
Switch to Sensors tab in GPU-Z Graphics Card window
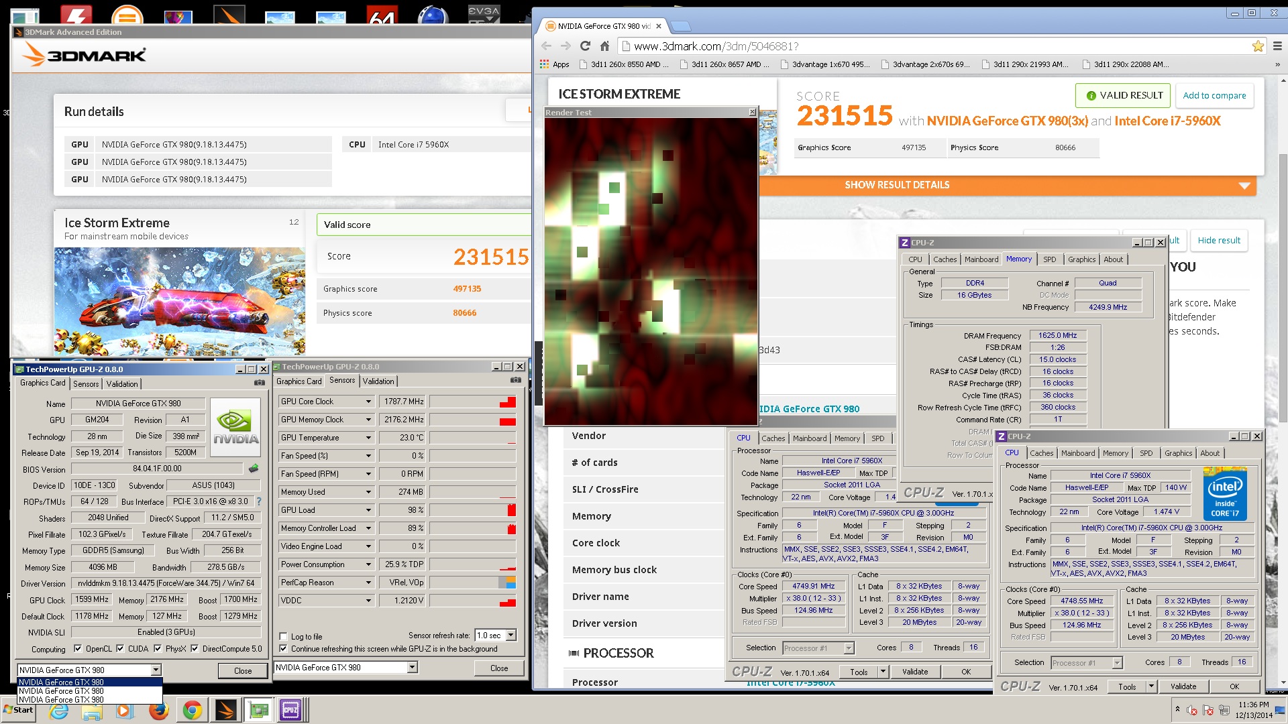[x=86, y=383]
